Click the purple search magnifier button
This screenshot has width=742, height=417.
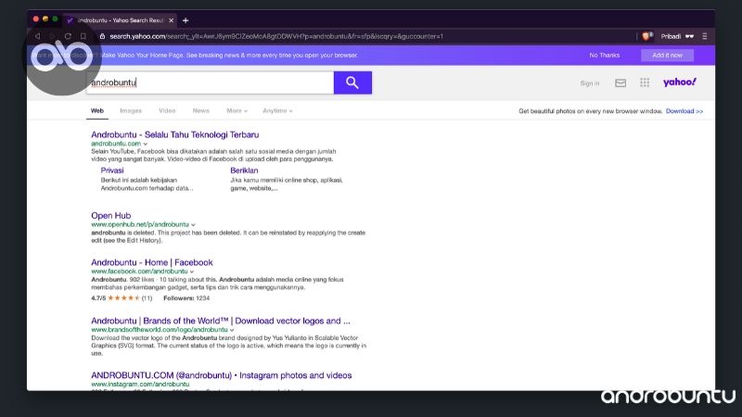pyautogui.click(x=352, y=82)
